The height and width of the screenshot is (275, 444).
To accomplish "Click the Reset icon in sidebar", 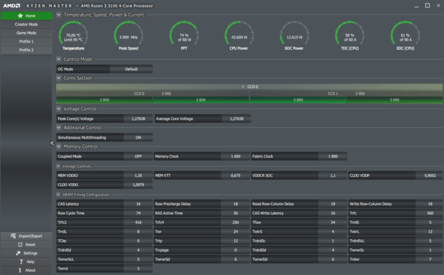I will click(20, 245).
